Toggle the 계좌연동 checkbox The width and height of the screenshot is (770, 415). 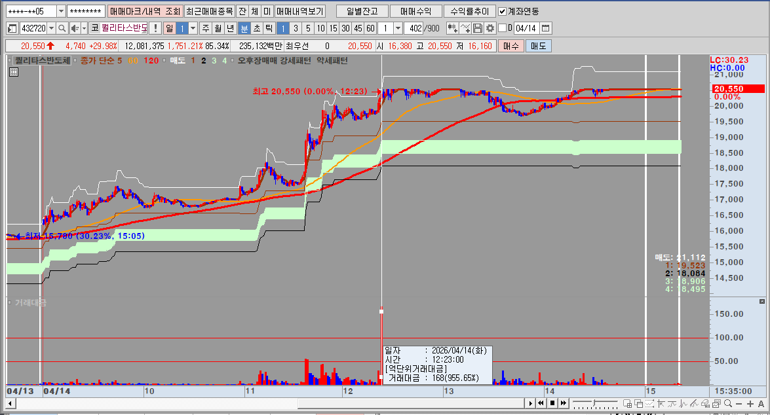[x=503, y=11]
